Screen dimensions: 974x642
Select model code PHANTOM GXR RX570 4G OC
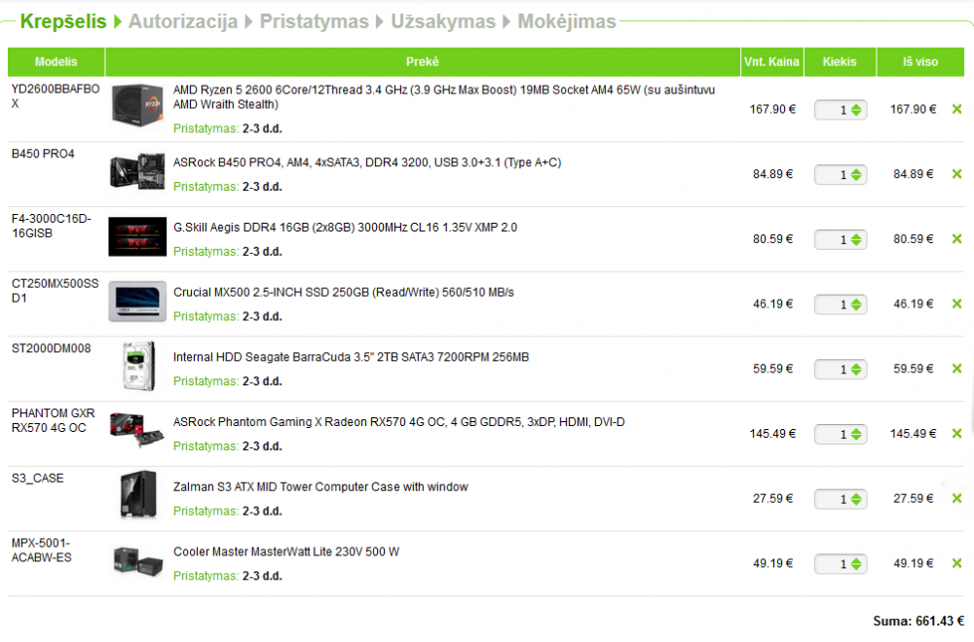(54, 420)
